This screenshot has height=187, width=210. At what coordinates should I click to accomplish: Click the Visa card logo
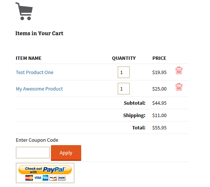pyautogui.click(x=38, y=178)
